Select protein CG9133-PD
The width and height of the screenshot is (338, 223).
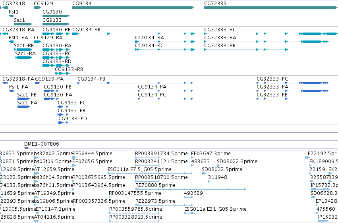[64, 123]
